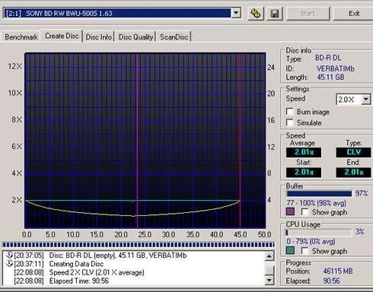Image resolution: width=373 pixels, height=292 pixels.
Task: Click the info icon beside Creating Data Disc entry
Action: [x=9, y=263]
